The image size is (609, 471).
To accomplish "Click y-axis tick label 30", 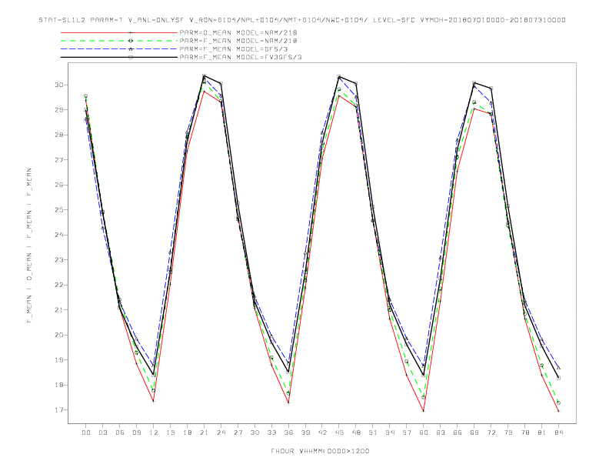I will (59, 85).
